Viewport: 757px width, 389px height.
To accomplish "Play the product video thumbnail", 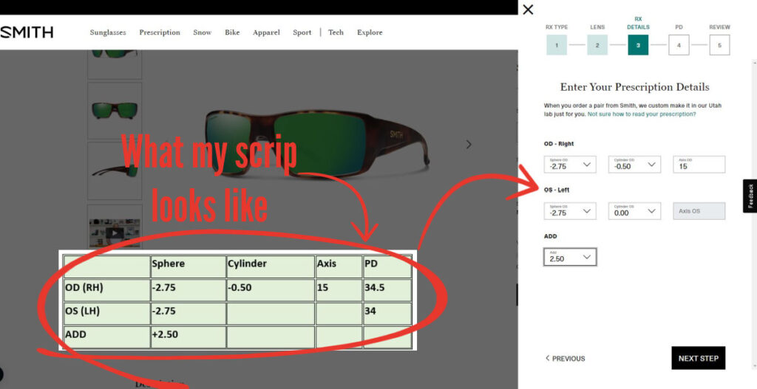I will tap(115, 233).
